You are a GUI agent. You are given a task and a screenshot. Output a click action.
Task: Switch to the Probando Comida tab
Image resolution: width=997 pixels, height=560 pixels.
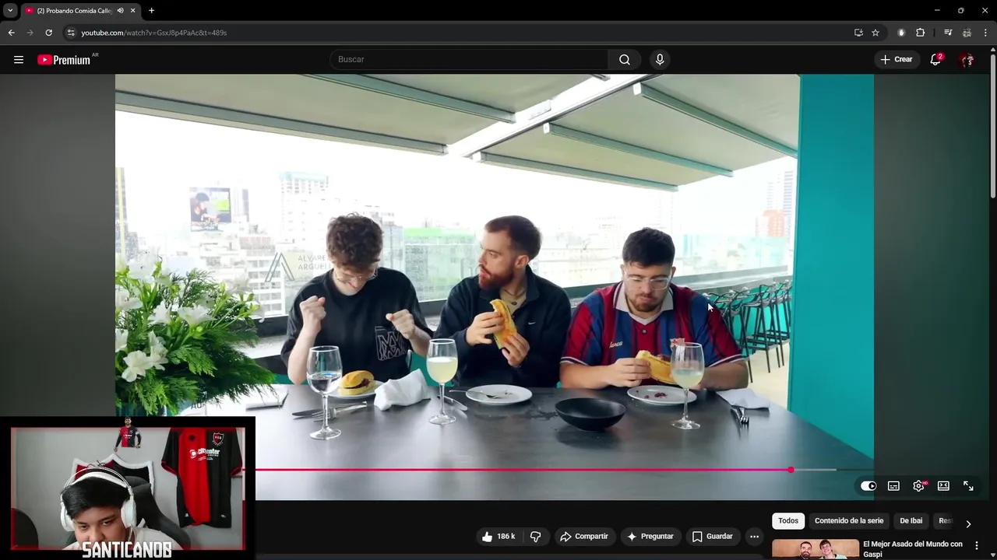click(74, 11)
